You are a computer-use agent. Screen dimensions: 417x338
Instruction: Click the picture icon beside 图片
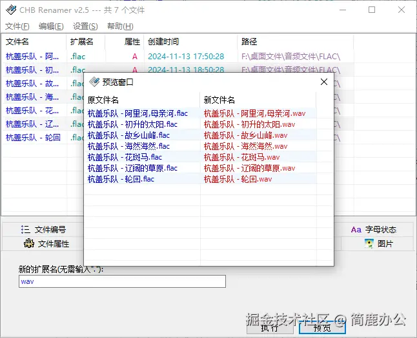(369, 243)
